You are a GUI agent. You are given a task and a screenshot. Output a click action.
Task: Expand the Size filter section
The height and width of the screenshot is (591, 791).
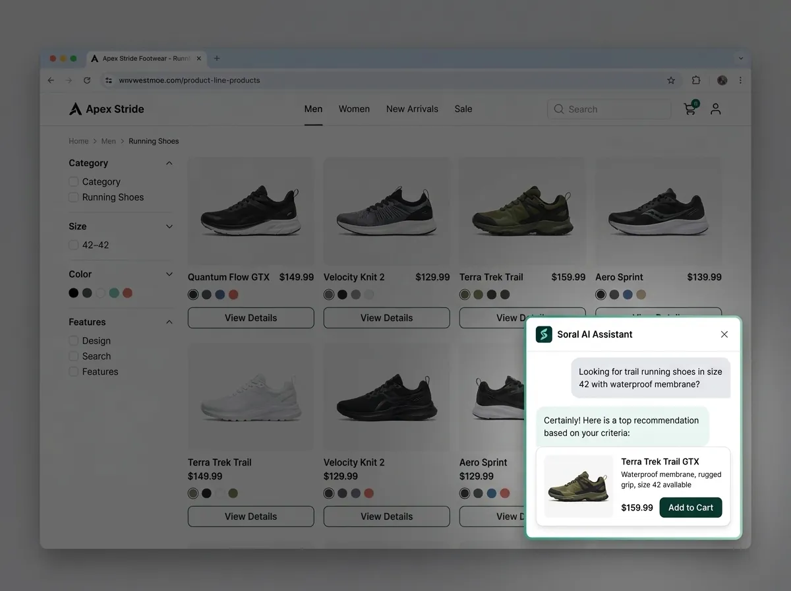[169, 226]
